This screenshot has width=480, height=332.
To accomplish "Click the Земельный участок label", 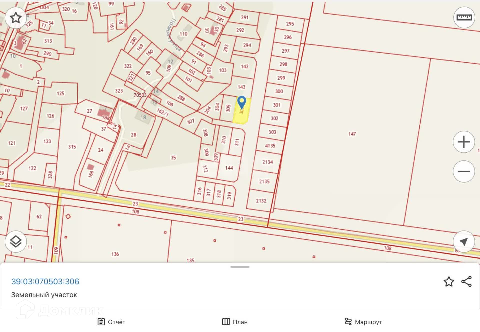I will (x=44, y=295).
